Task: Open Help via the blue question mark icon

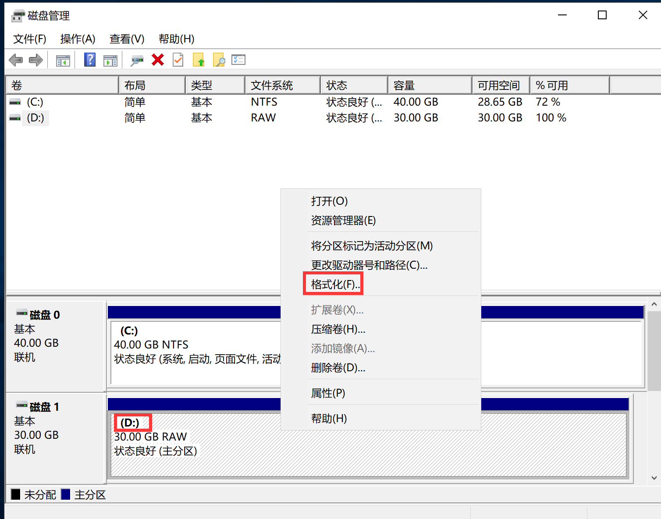Action: click(x=90, y=60)
